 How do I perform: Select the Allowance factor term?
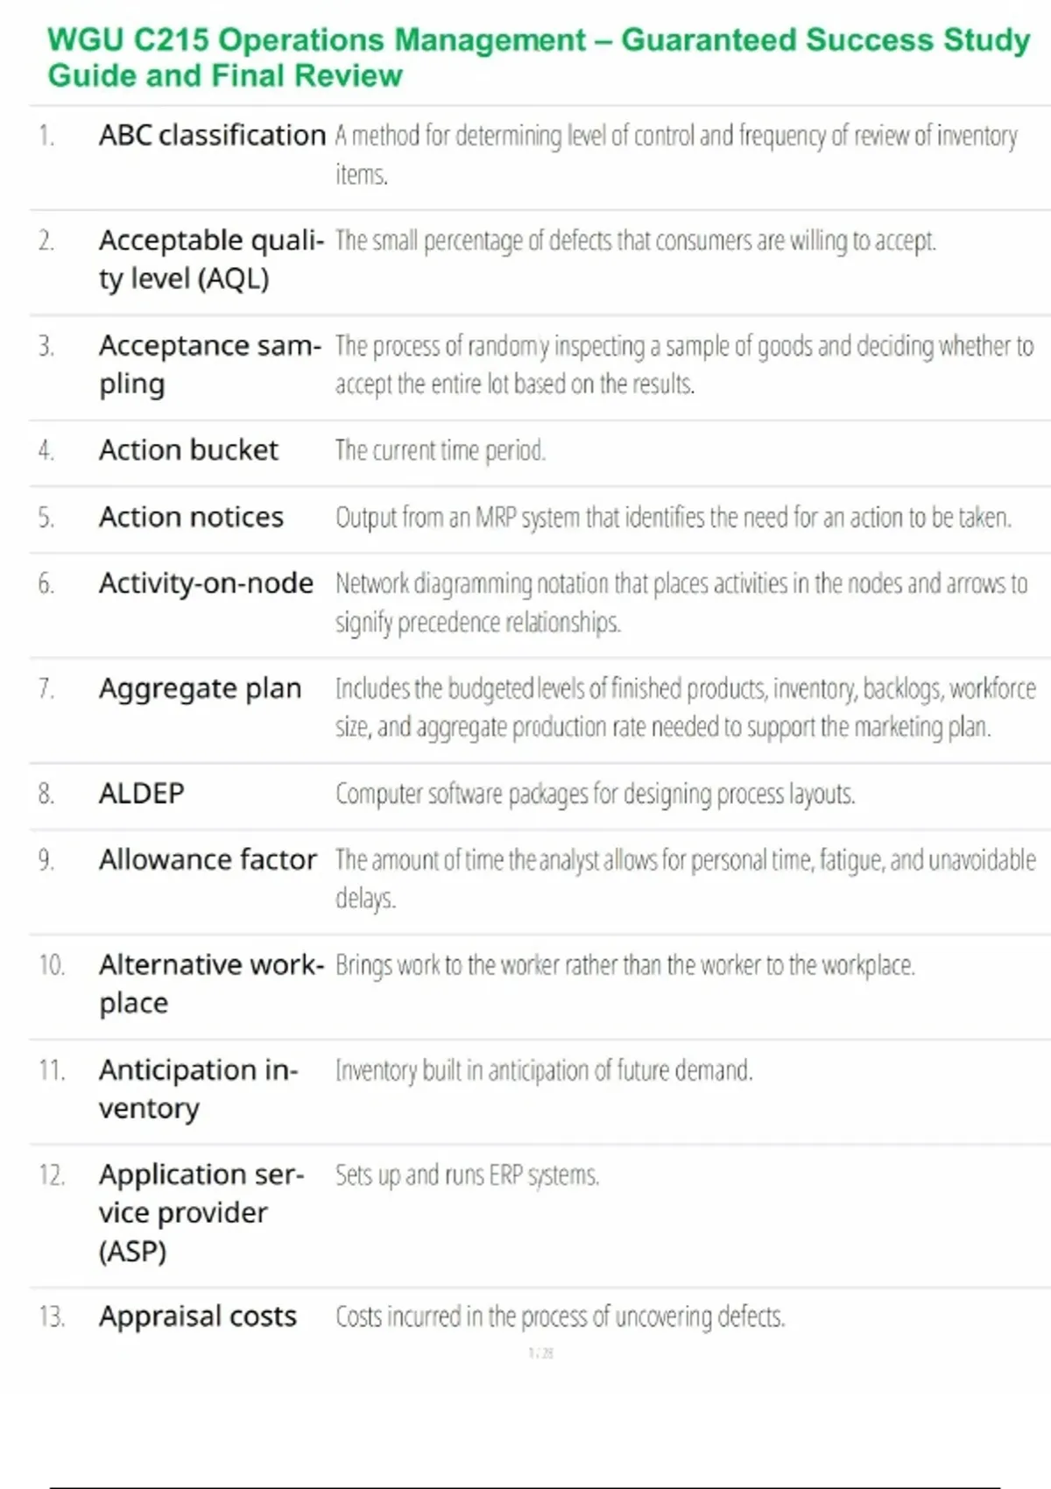tap(208, 860)
